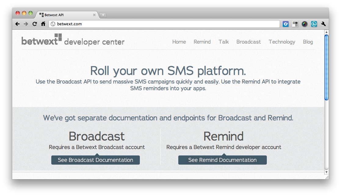Zoom the window with green button
Viewport: 341px width, 196px height.
pyautogui.click(x=31, y=13)
